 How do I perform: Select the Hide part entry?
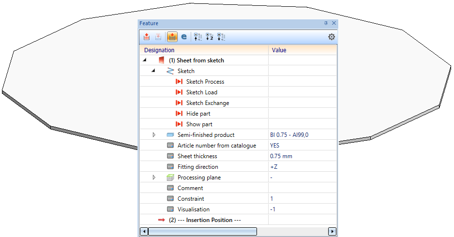(x=198, y=114)
